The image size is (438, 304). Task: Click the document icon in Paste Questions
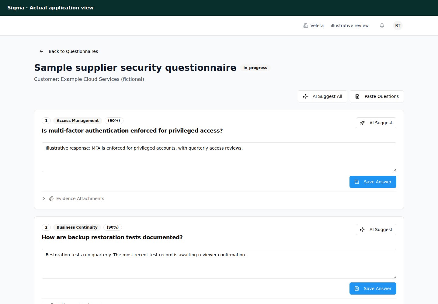pos(357,96)
